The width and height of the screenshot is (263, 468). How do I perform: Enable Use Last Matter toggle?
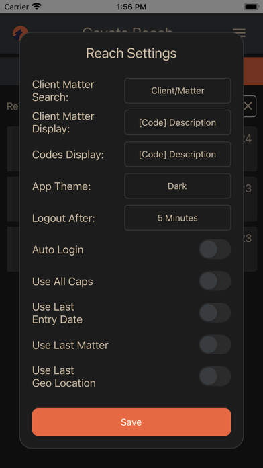[x=215, y=344]
